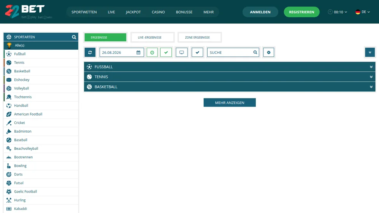
Task: Click the SPORTARTEN header label
Action: [24, 37]
